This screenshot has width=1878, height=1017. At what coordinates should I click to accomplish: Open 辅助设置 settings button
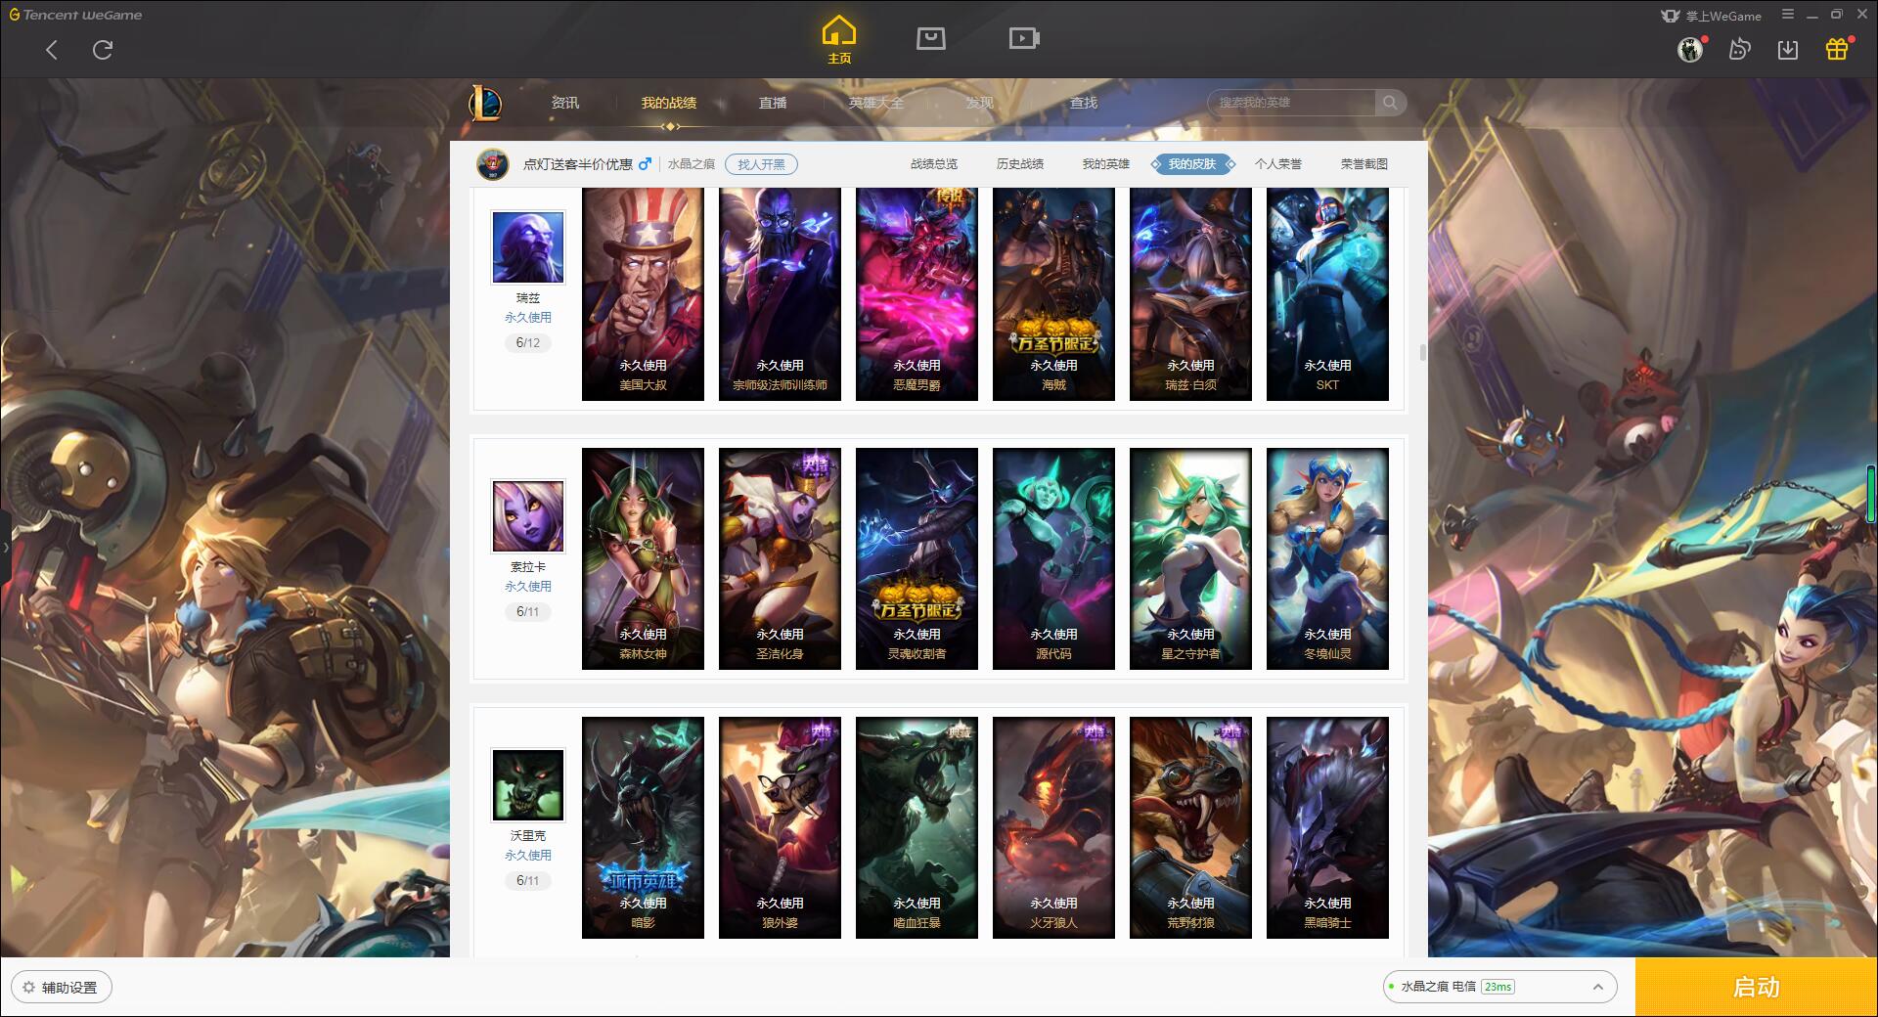click(x=62, y=988)
